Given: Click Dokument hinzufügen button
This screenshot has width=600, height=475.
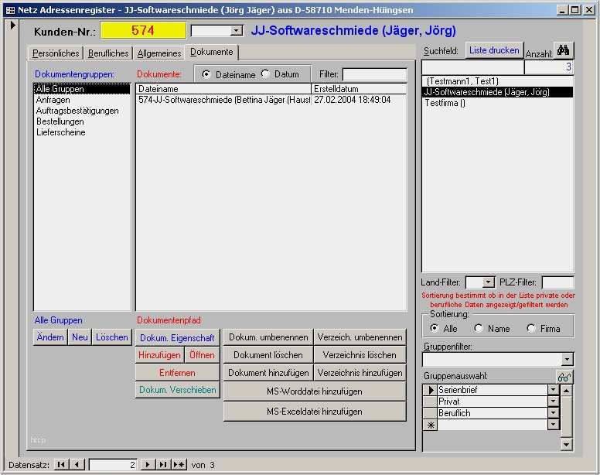Looking at the screenshot, I should (268, 373).
